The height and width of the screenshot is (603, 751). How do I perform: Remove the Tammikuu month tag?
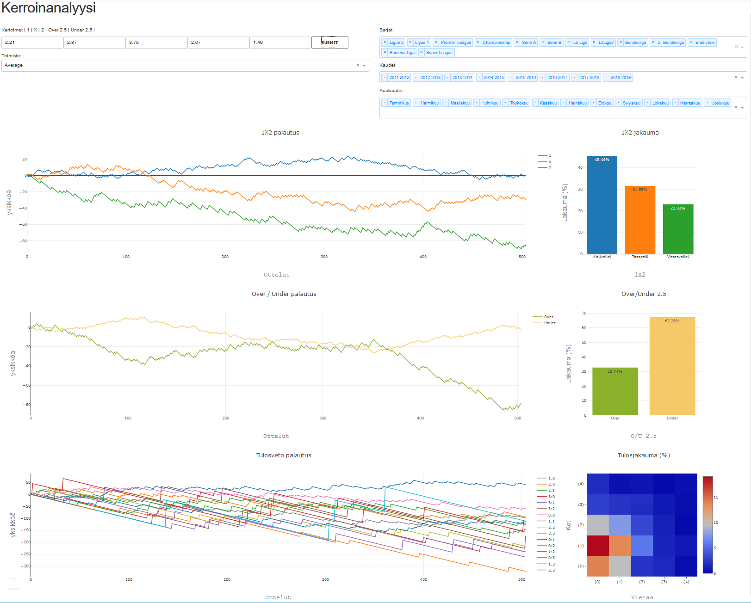pos(385,103)
